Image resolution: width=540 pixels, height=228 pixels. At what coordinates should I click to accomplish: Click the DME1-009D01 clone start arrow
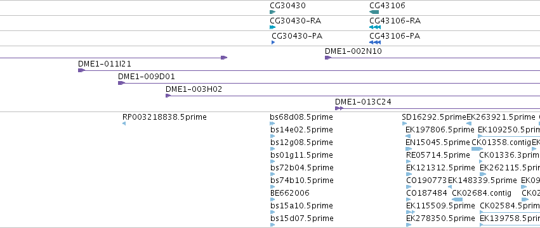(x=121, y=83)
